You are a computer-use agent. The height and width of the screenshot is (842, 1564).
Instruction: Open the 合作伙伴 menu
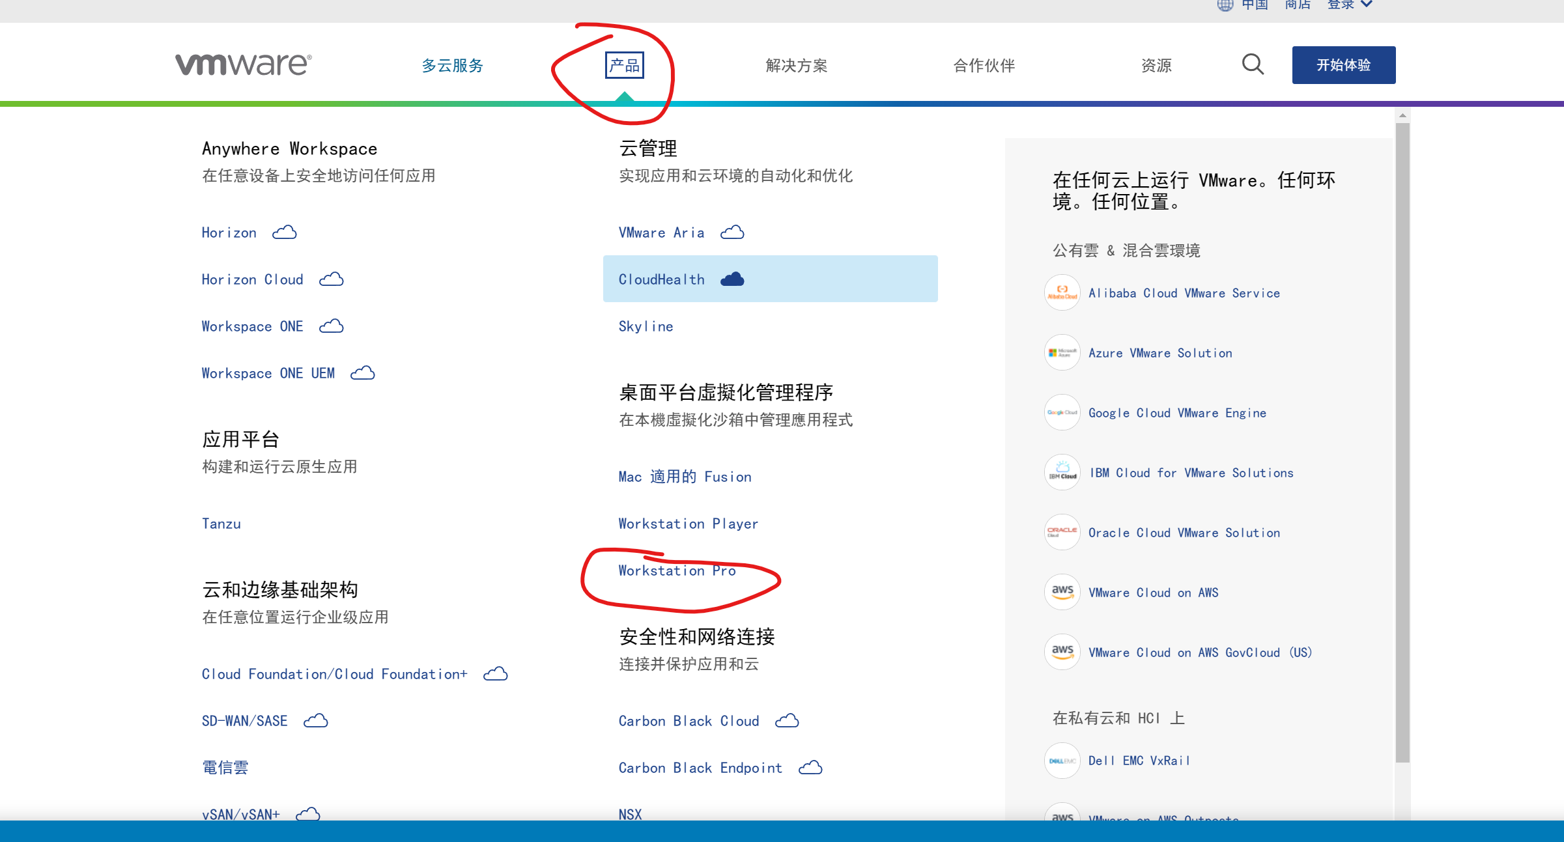[x=984, y=65]
